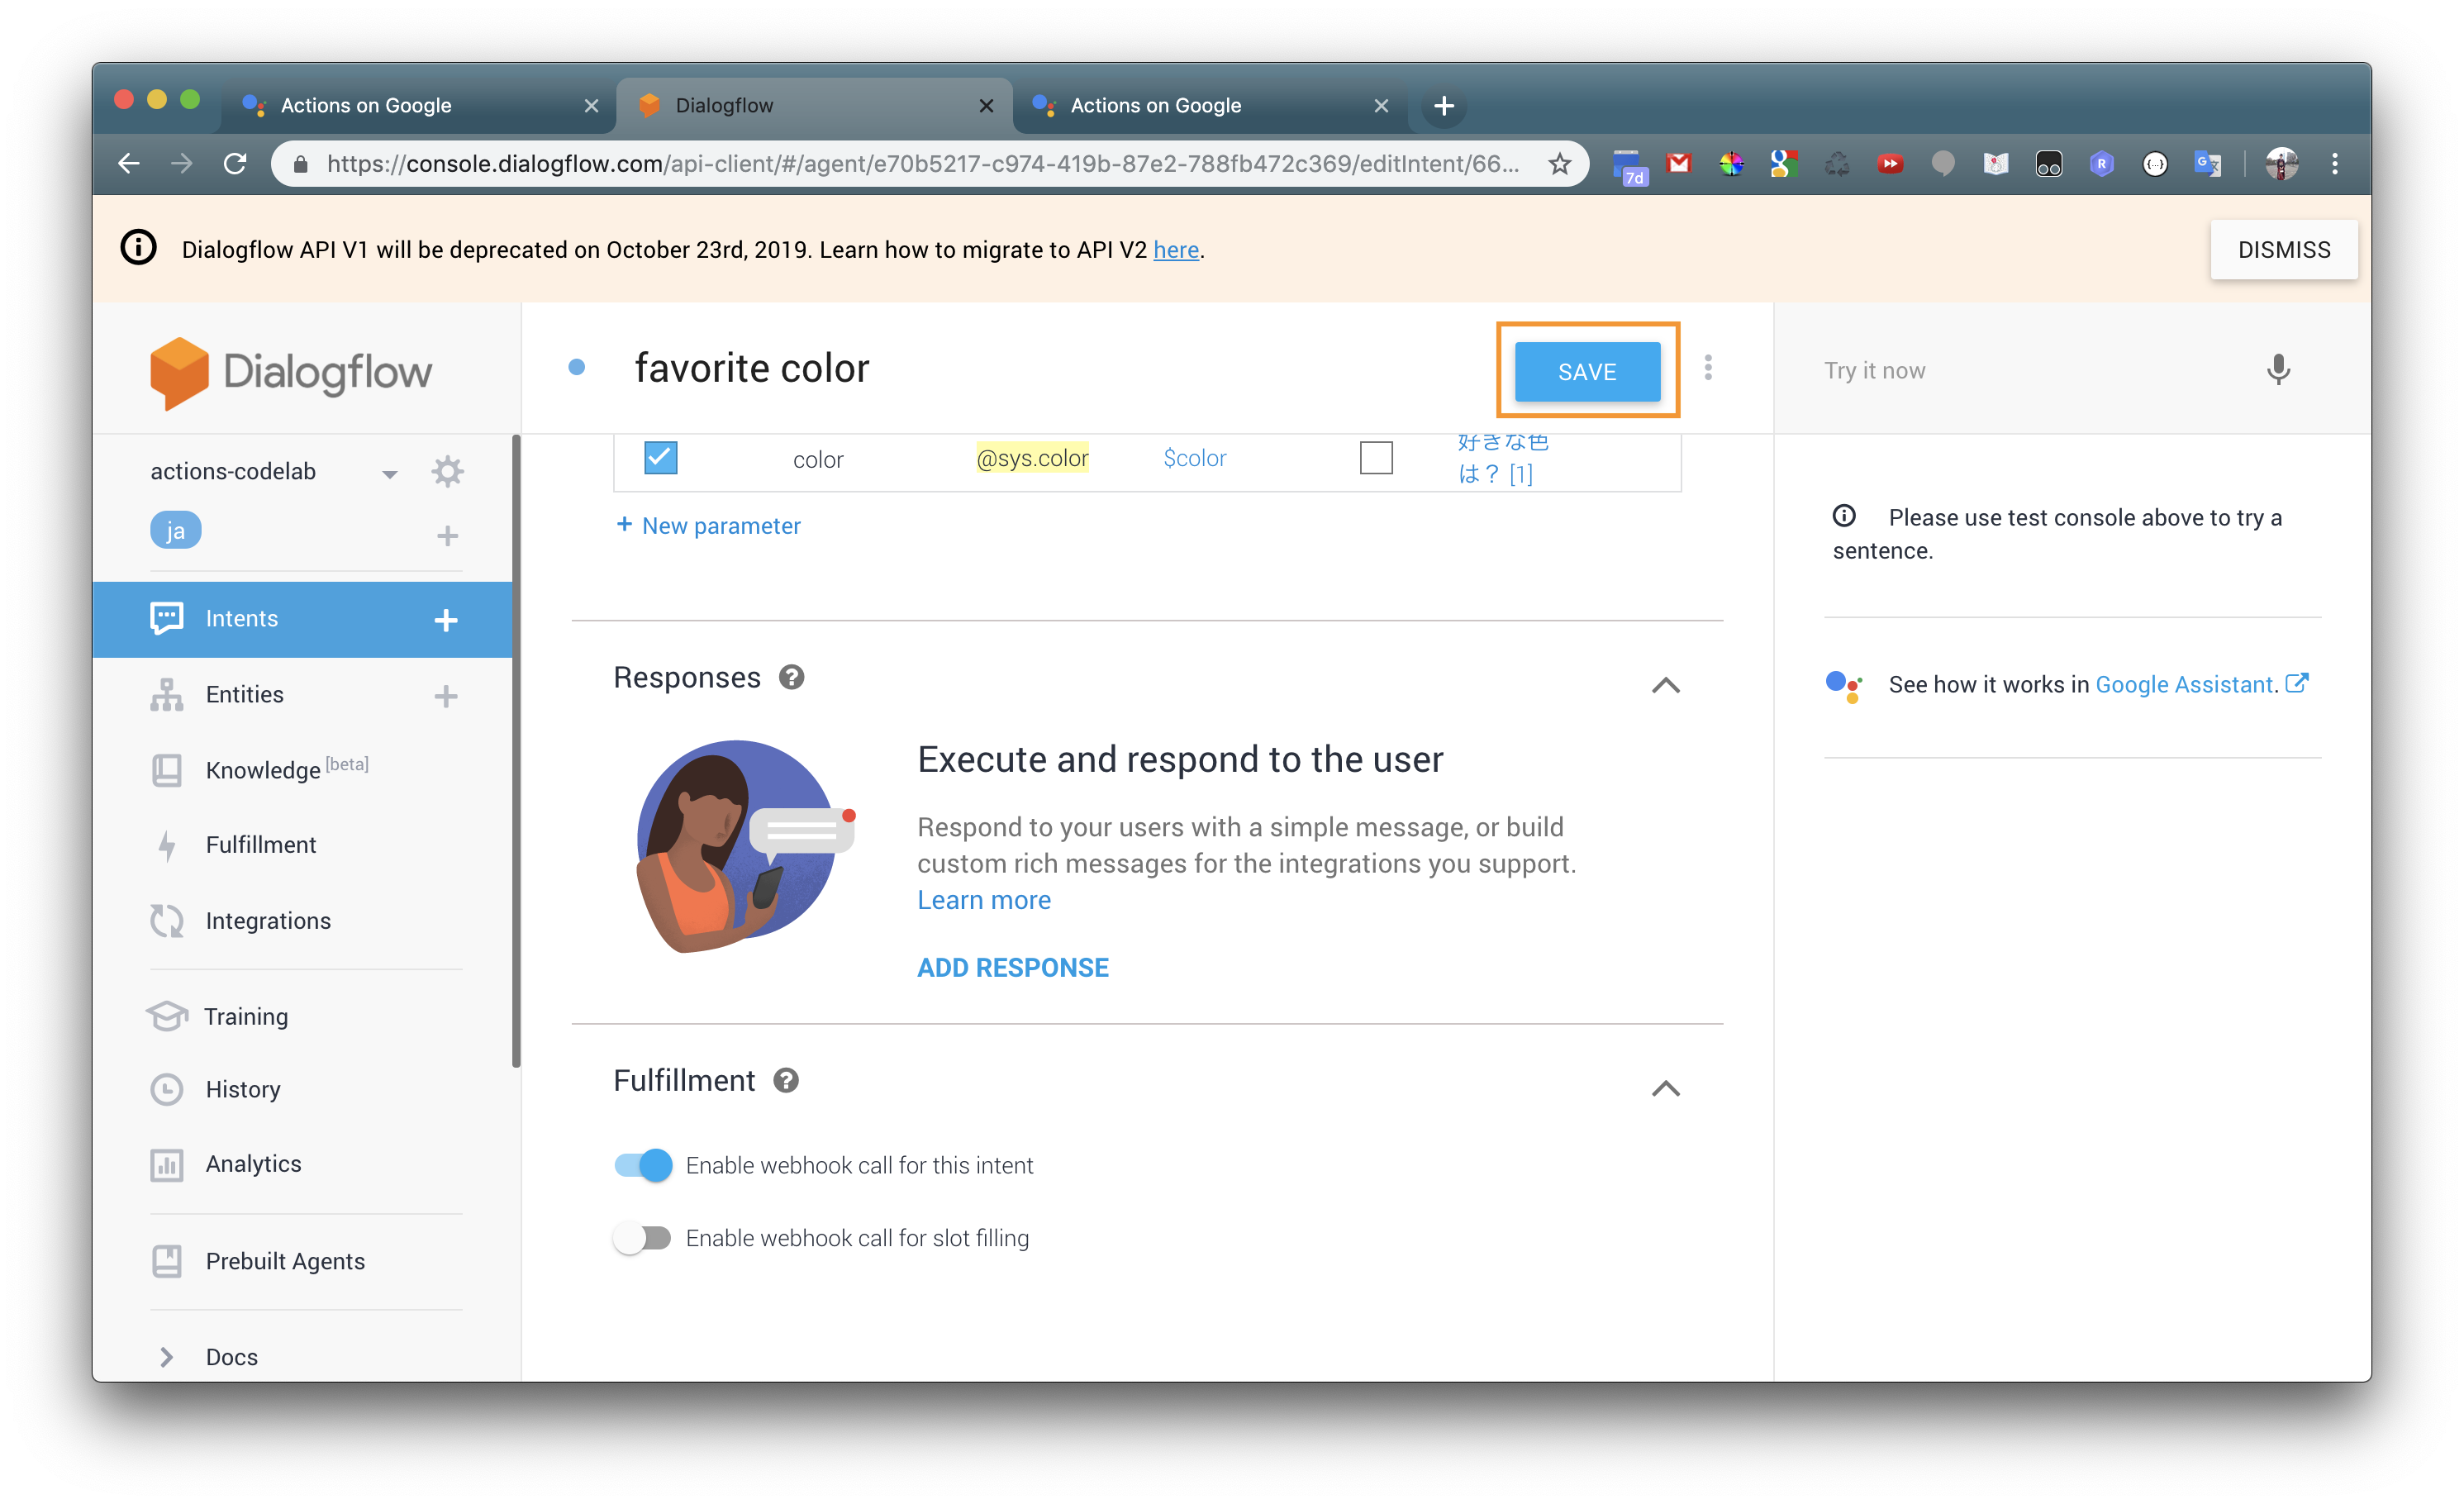Disable webhook call for this intent
The width and height of the screenshot is (2464, 1504).
point(643,1165)
